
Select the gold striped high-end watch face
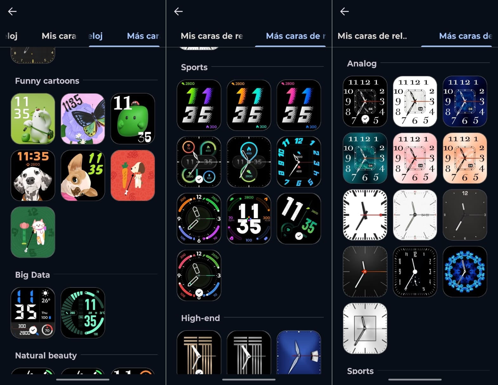click(x=199, y=352)
